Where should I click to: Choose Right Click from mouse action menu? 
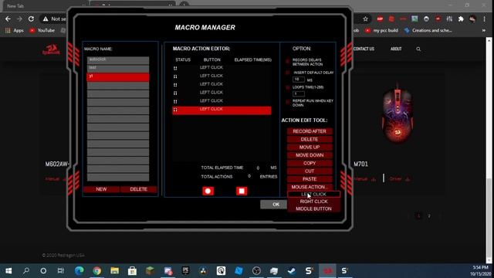(314, 202)
